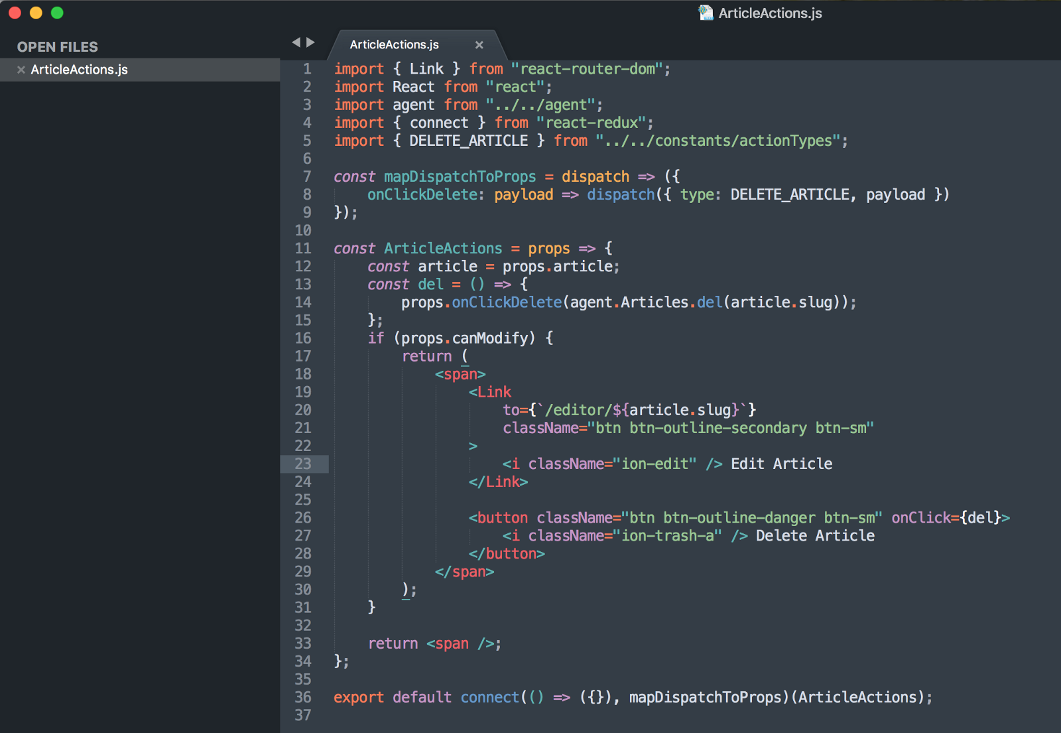This screenshot has height=733, width=1061.
Task: Click the next tab right arrow
Action: [x=310, y=42]
